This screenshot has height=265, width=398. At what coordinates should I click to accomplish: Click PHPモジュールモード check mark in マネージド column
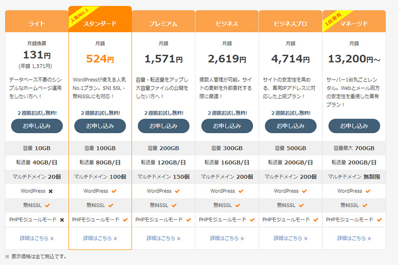(379, 220)
